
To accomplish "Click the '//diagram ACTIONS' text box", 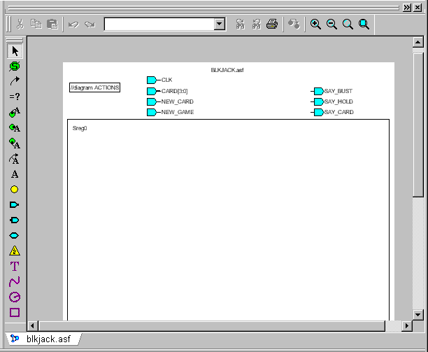I will [x=94, y=87].
